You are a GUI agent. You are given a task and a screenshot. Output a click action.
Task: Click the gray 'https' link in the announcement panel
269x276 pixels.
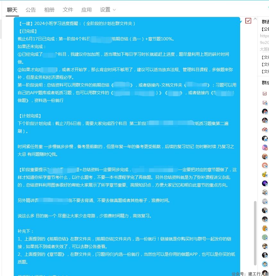[x=265, y=36]
